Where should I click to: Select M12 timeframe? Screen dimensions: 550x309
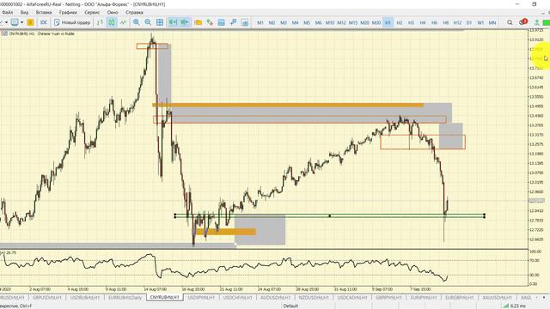(341, 22)
